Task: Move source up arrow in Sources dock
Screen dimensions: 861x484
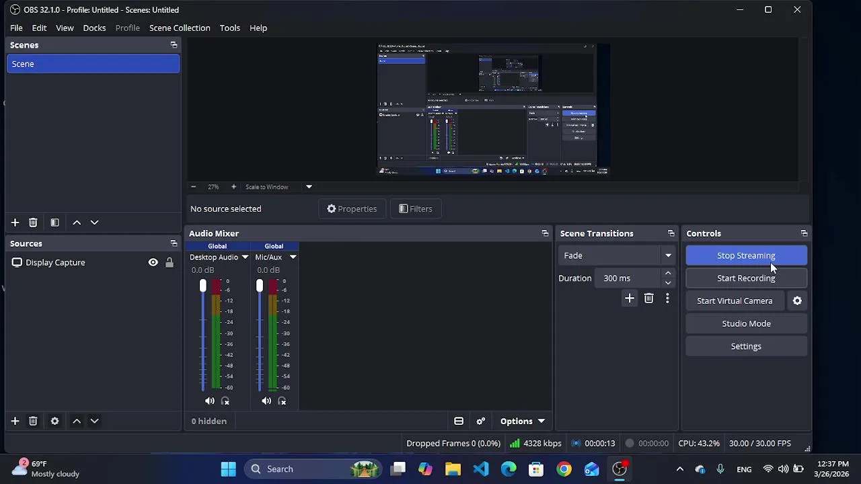Action: (77, 421)
